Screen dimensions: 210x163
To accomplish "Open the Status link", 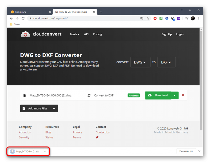I will click(49, 137).
